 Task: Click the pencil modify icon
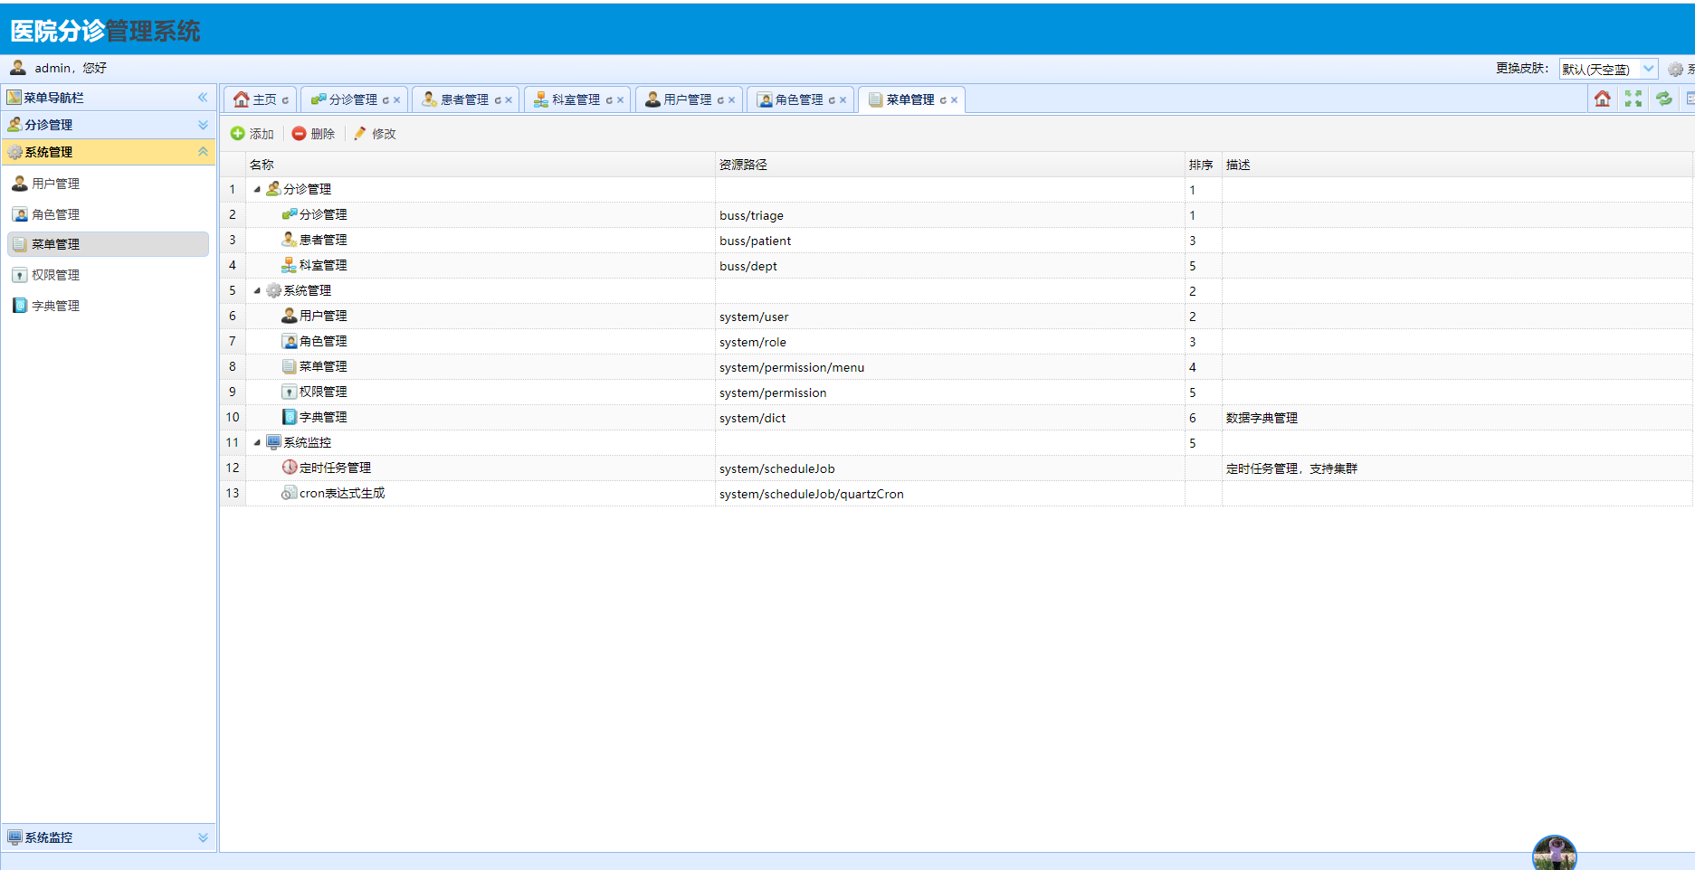[x=360, y=134]
